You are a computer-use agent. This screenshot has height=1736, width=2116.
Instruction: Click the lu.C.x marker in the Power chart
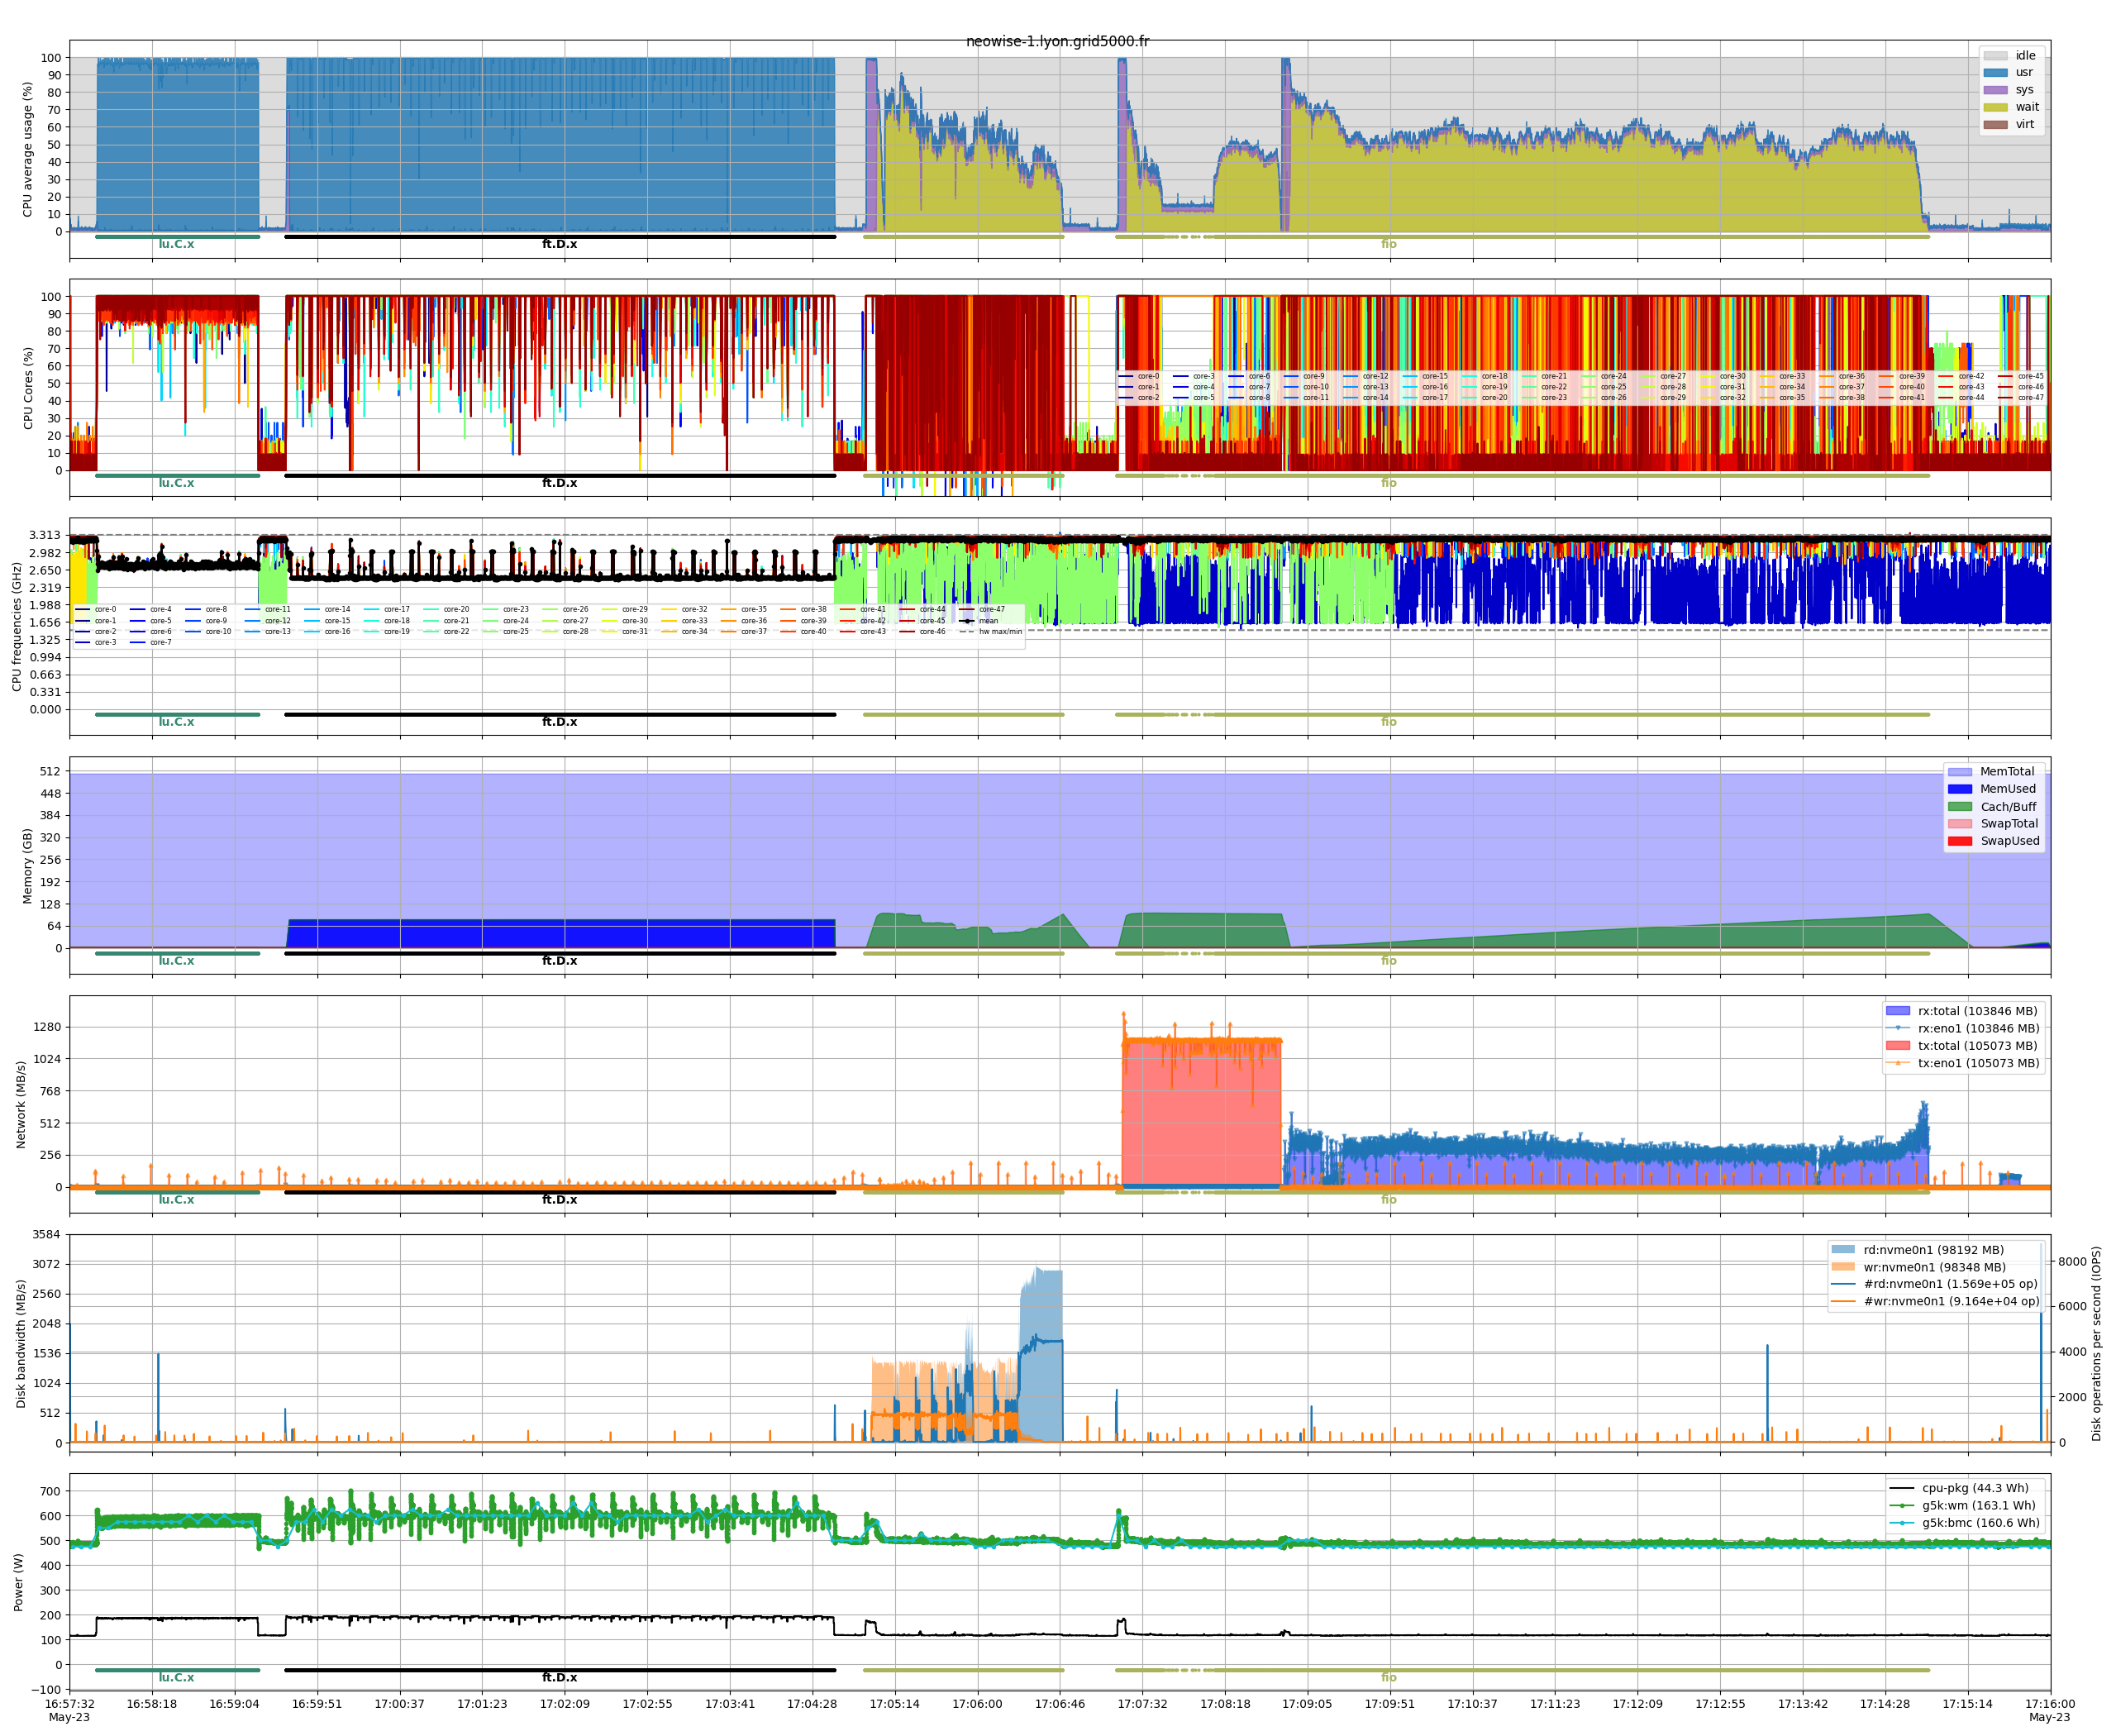(176, 1678)
